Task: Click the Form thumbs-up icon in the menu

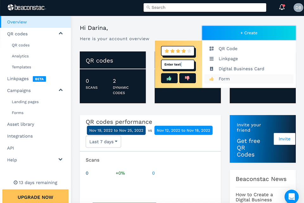Action: click(212, 79)
